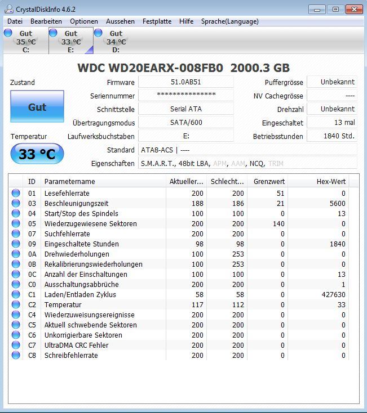Open the Optionen menu
The image size is (367, 413).
[84, 21]
